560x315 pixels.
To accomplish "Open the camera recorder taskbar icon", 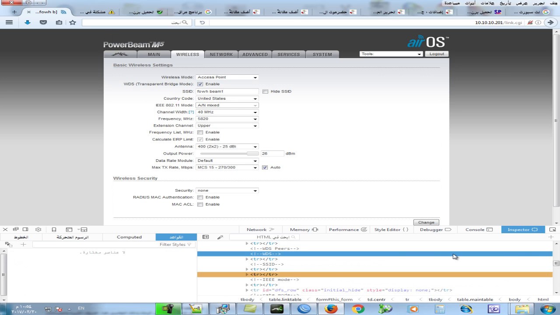I will tap(168, 309).
